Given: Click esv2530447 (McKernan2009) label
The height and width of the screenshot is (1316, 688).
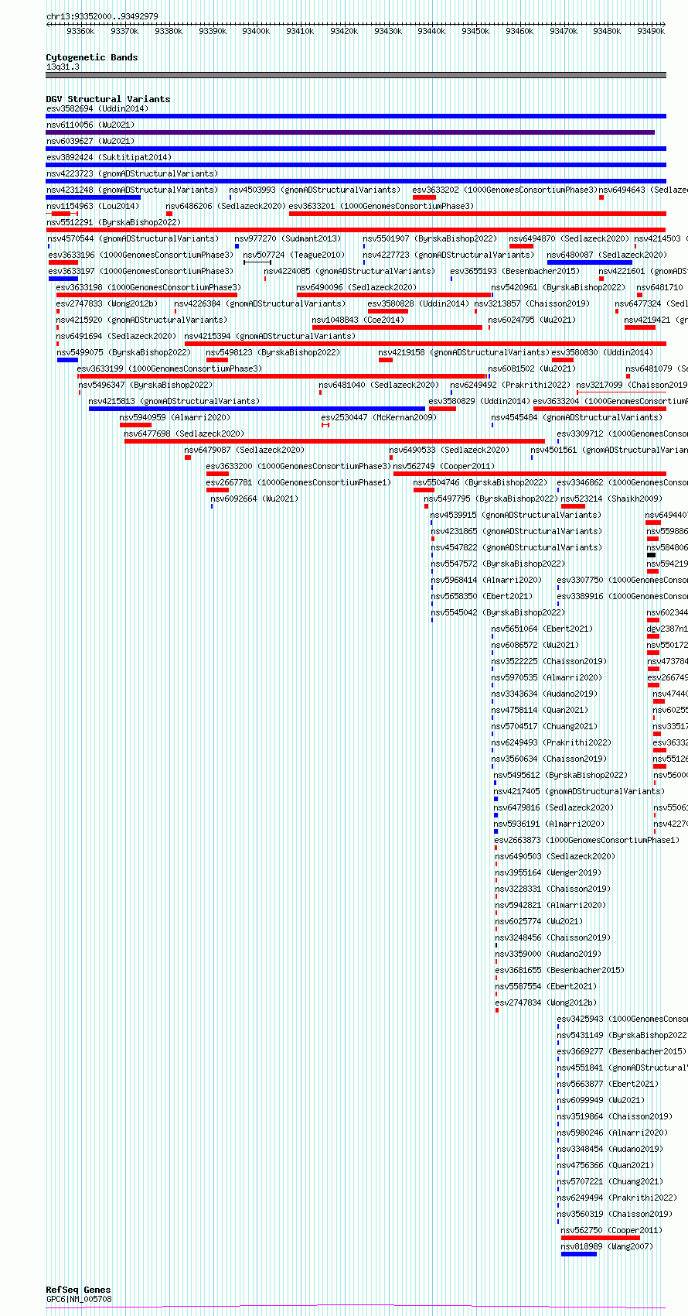Looking at the screenshot, I should (379, 417).
